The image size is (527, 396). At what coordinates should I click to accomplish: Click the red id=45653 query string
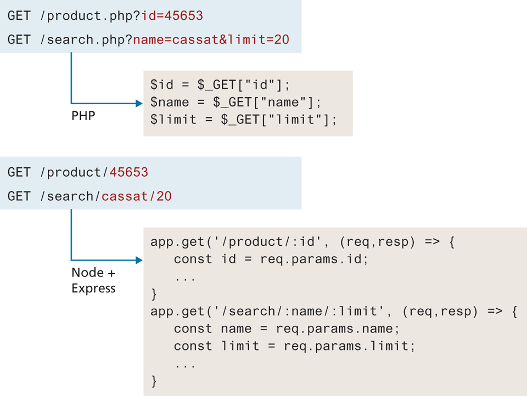pyautogui.click(x=172, y=16)
